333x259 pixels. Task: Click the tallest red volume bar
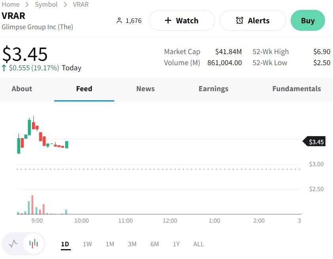(x=32, y=205)
